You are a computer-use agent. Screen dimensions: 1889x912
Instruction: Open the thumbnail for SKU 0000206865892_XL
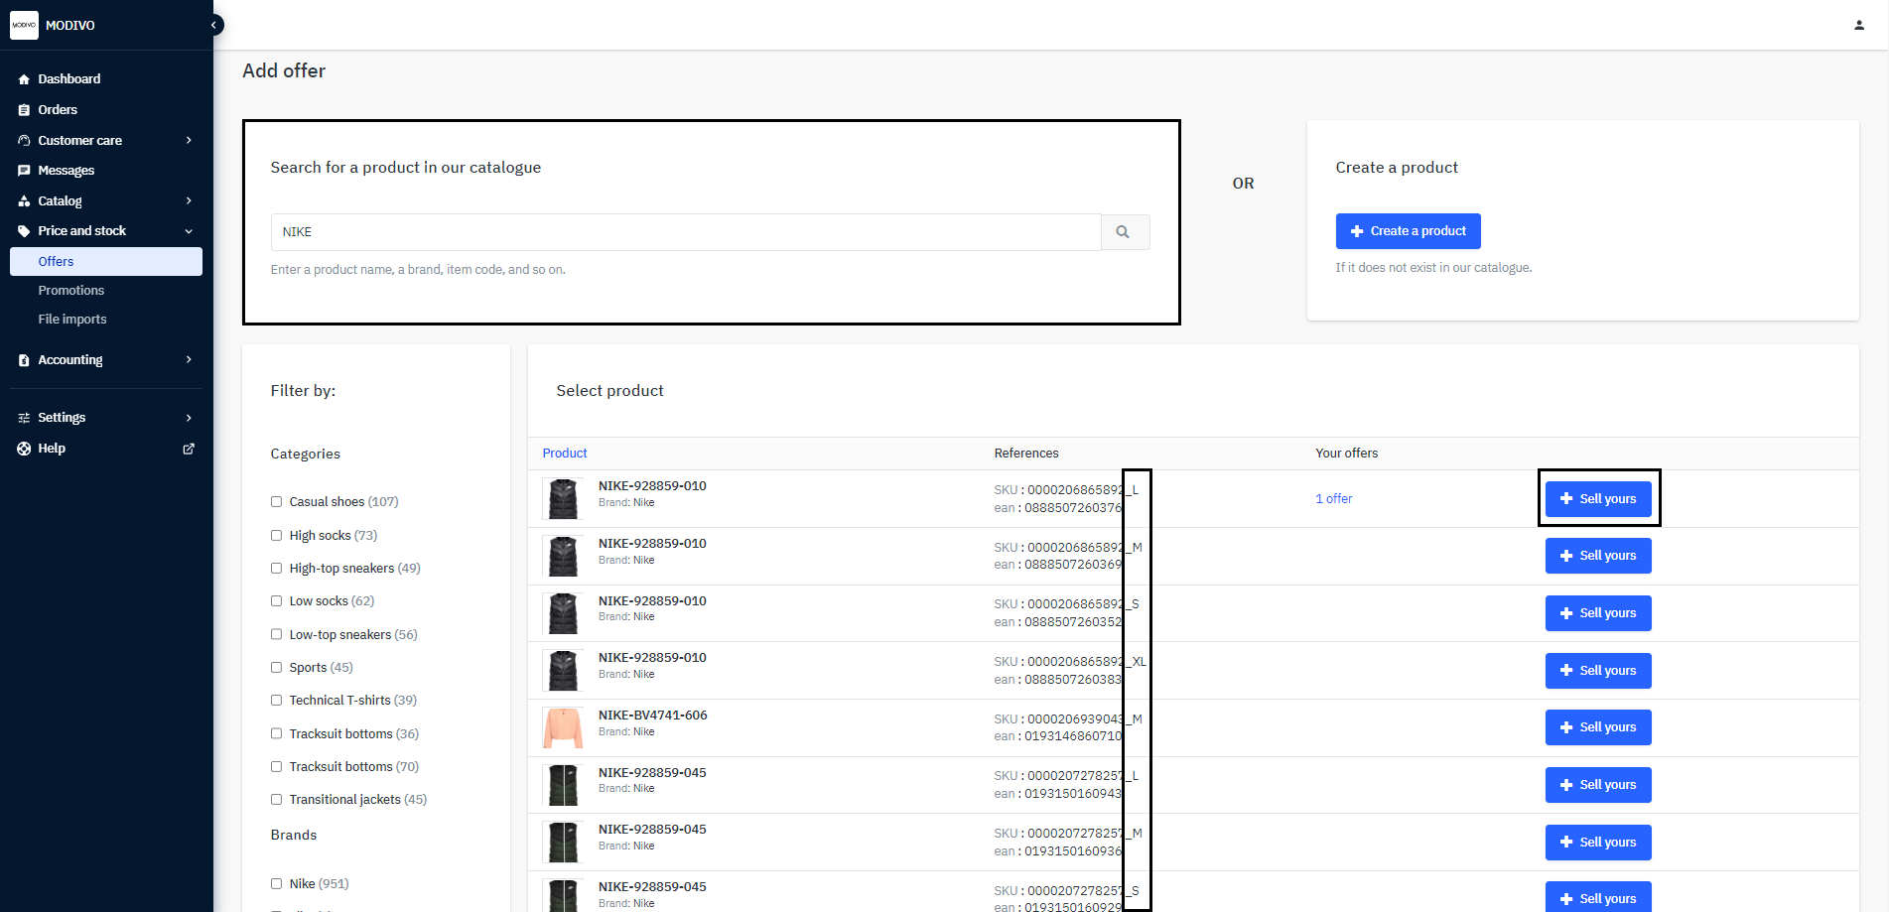coord(563,671)
